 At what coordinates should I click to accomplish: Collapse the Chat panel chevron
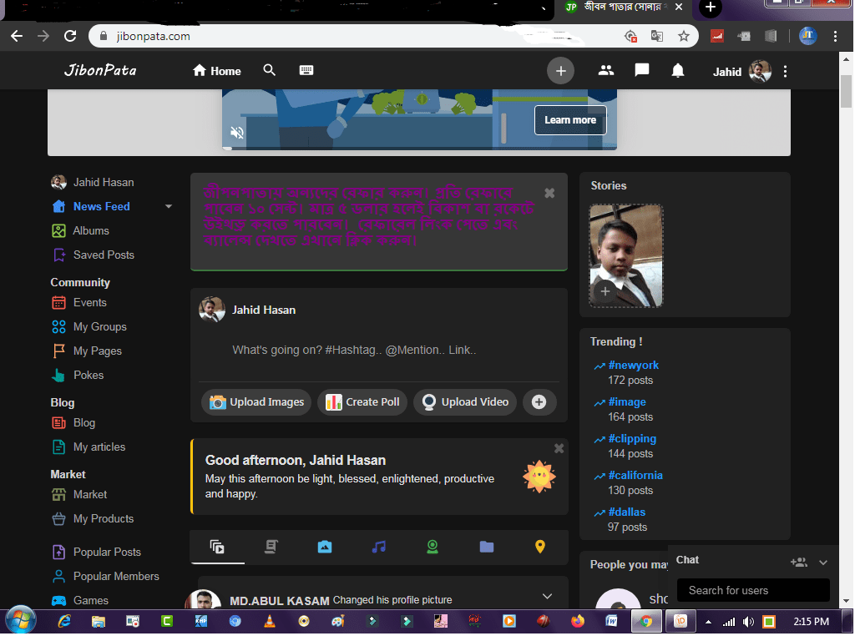click(823, 562)
